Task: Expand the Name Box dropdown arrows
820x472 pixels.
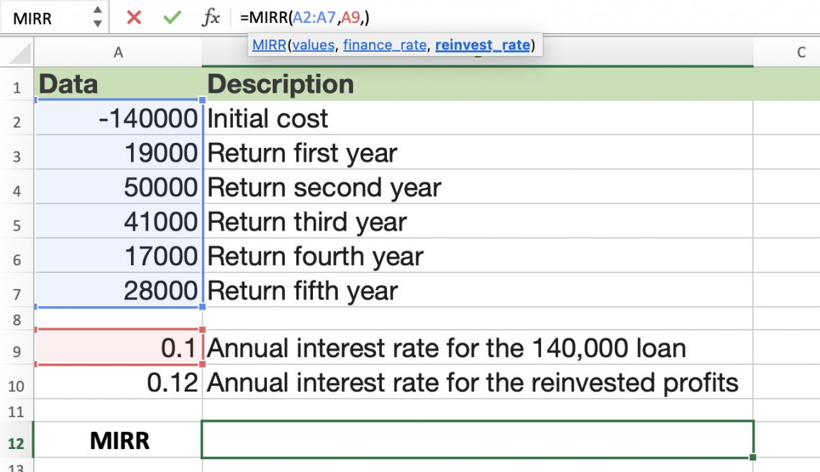Action: pyautogui.click(x=98, y=17)
